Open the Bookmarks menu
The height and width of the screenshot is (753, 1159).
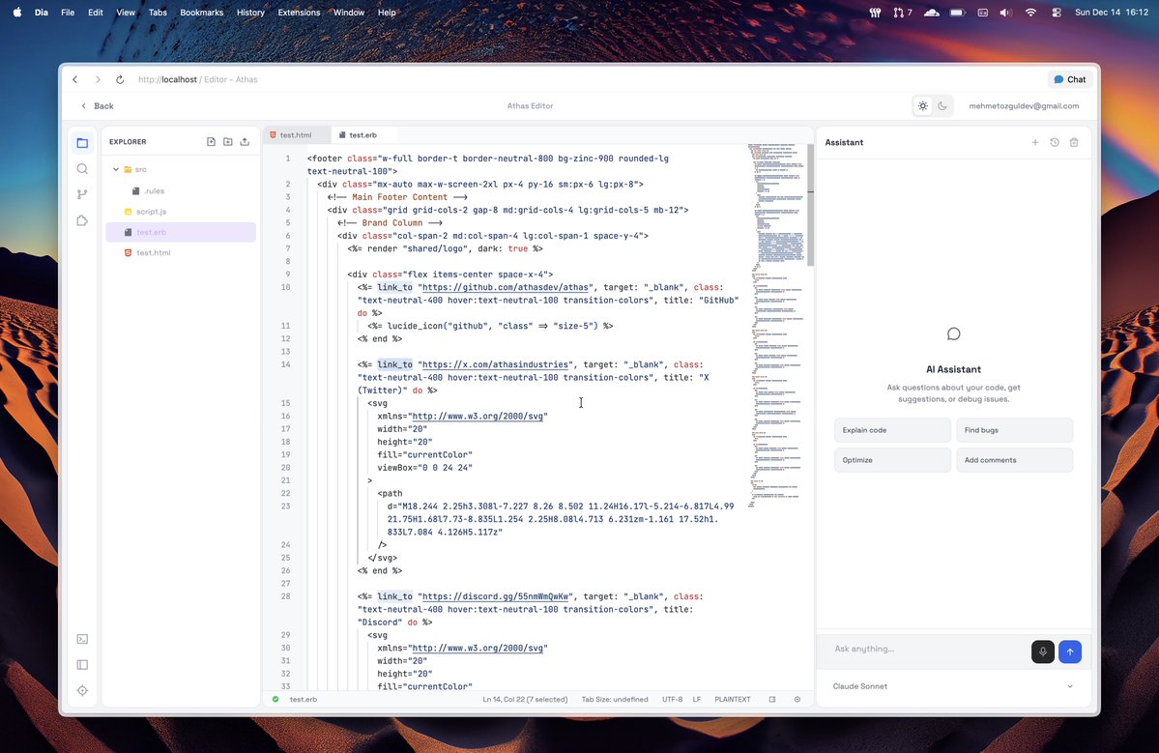(x=201, y=13)
